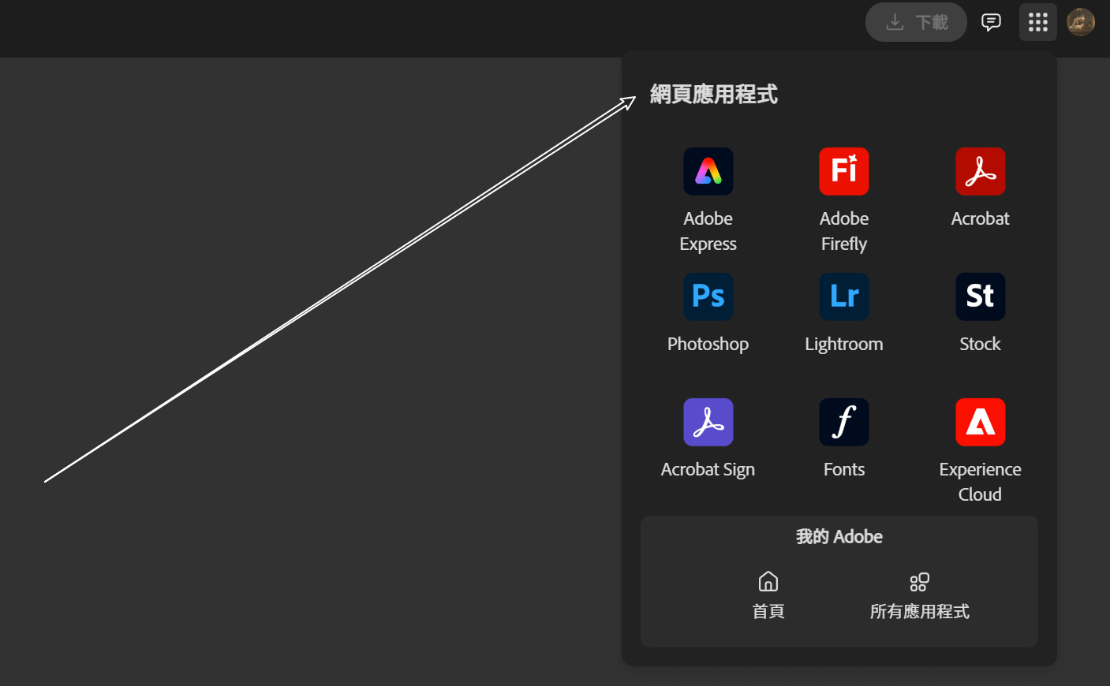Click the 'Lightroom' text label
This screenshot has height=686, width=1110.
pyautogui.click(x=843, y=344)
